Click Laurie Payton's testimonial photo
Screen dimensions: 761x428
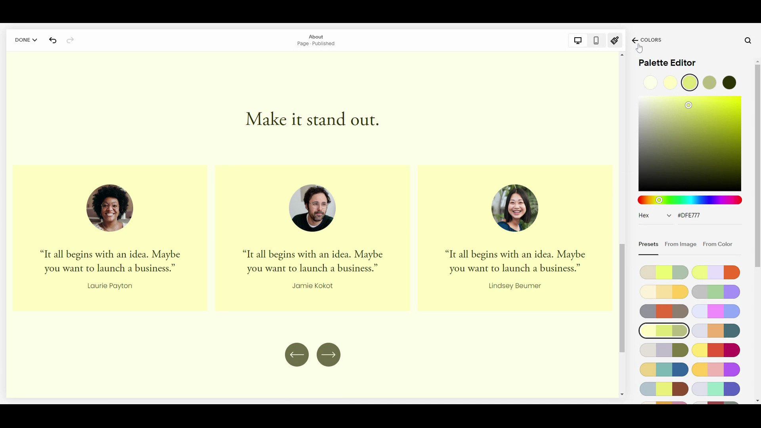coord(110,208)
